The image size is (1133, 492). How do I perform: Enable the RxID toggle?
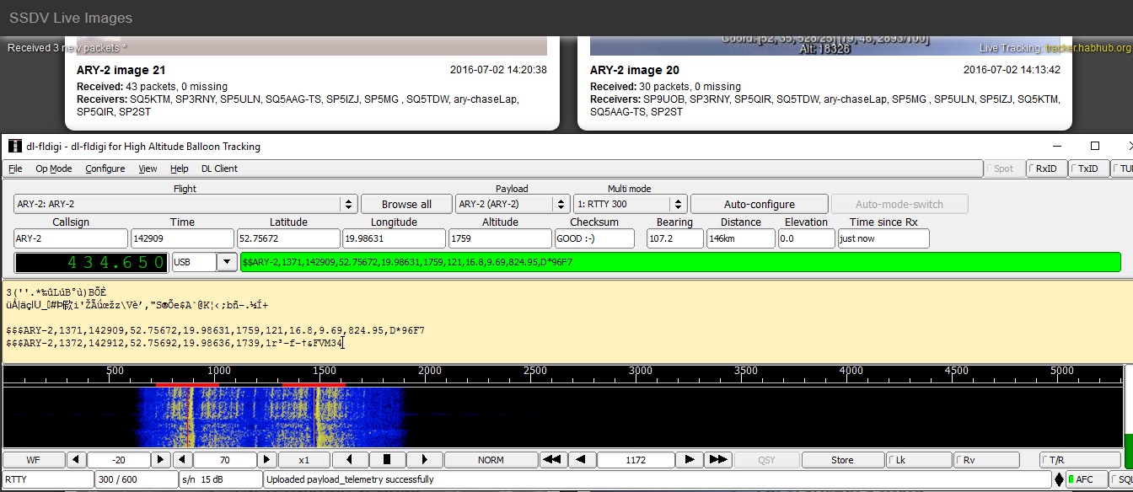point(1046,168)
